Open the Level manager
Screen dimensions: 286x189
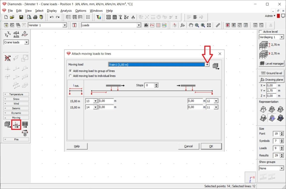tap(271, 63)
